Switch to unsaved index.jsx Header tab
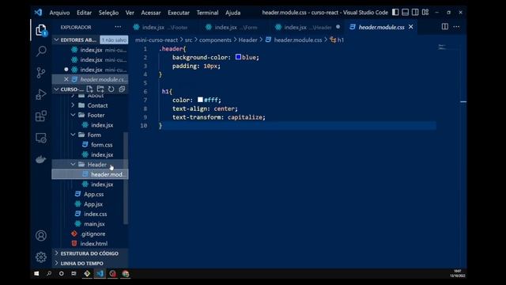The height and width of the screenshot is (285, 506). [x=307, y=27]
